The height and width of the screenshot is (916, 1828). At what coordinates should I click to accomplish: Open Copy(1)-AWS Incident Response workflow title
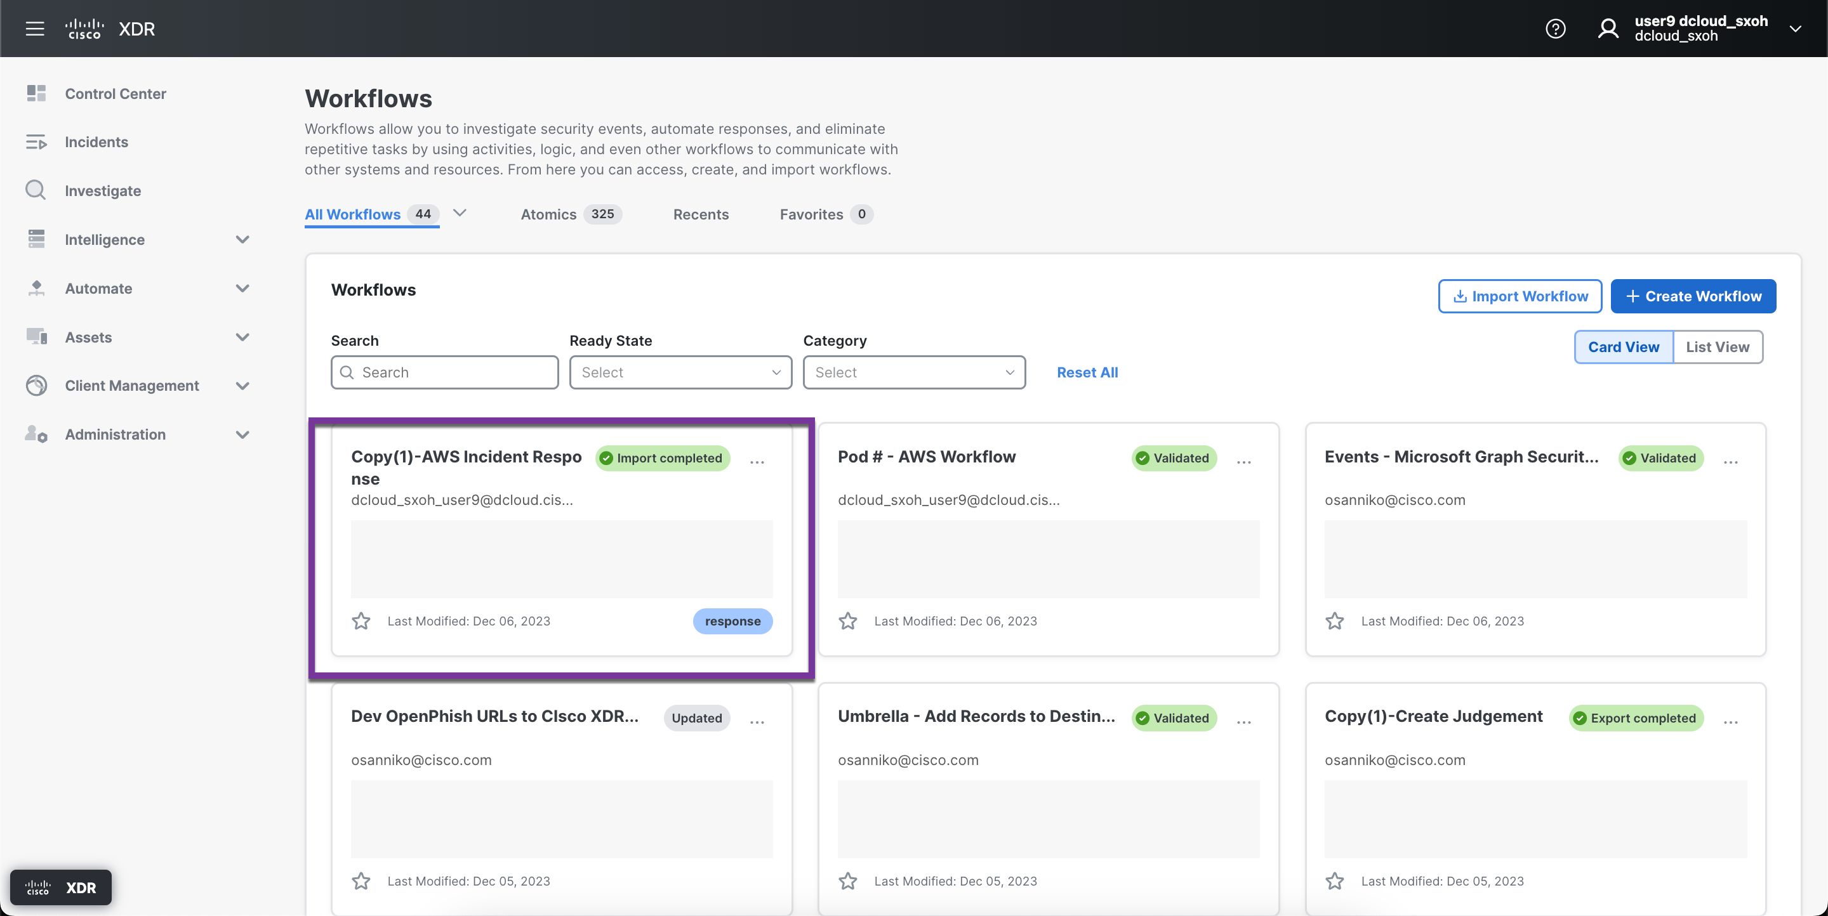pyautogui.click(x=467, y=468)
